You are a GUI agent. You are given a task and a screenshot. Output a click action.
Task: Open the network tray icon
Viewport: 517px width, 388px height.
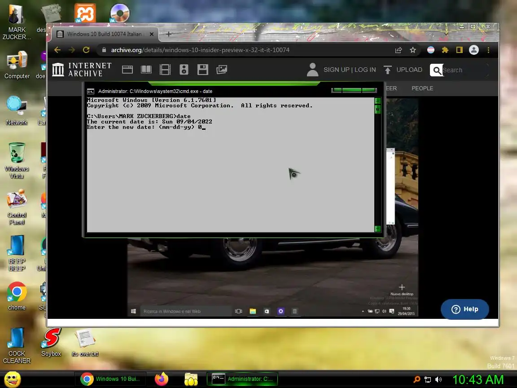428,379
